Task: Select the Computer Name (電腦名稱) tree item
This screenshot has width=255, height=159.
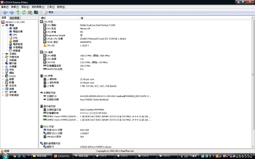Action: click(x=18, y=31)
